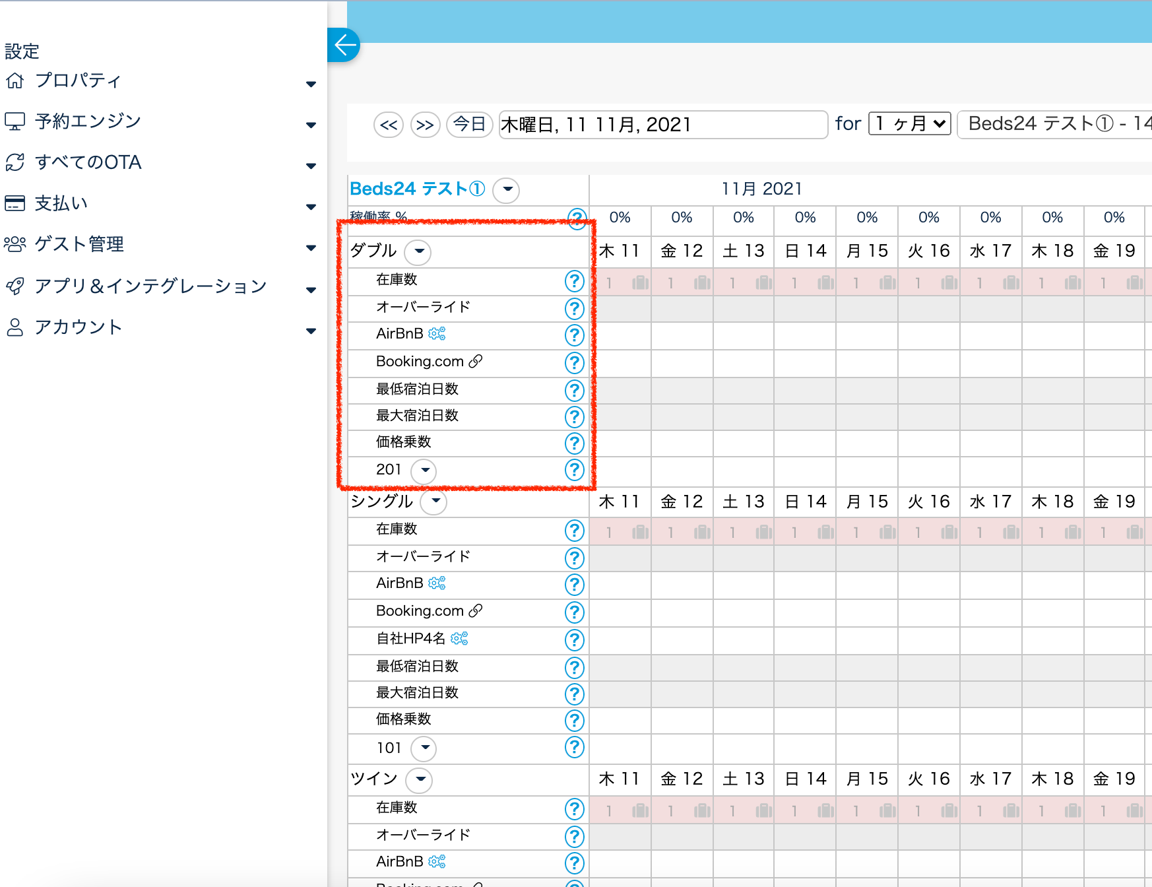Click the 今日 button
The width and height of the screenshot is (1152, 887).
469,124
